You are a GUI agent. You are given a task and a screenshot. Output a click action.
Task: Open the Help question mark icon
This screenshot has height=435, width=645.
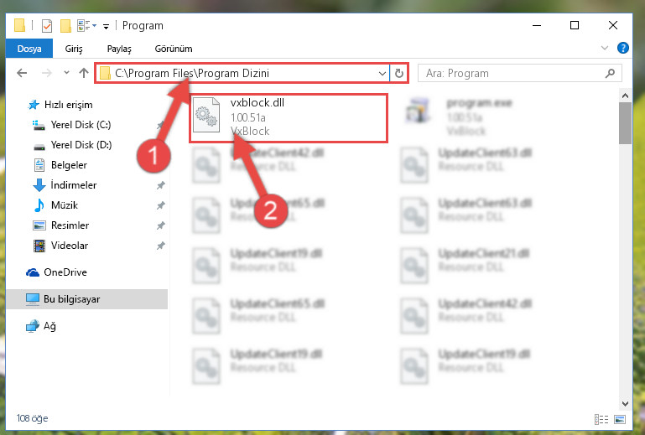click(x=623, y=48)
